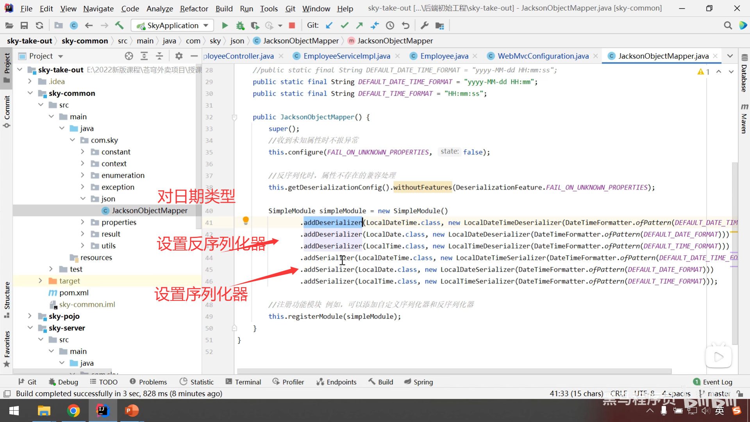
Task: Collapse the json package folder
Action: pyautogui.click(x=83, y=199)
